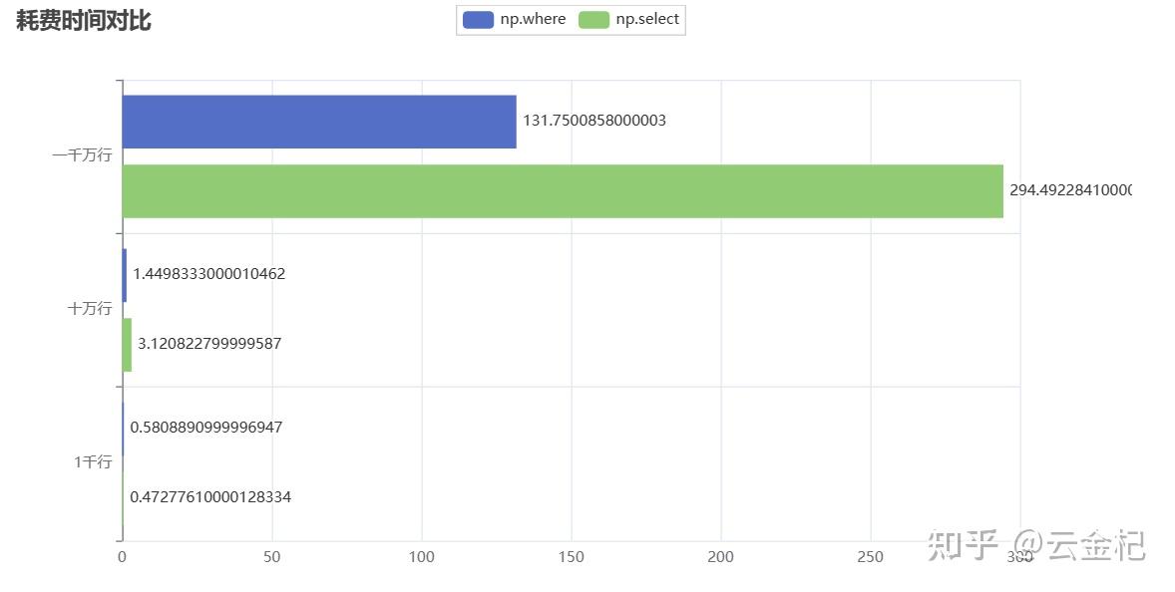The image size is (1175, 592).
Task: Click the np.where legend text label
Action: pyautogui.click(x=533, y=19)
